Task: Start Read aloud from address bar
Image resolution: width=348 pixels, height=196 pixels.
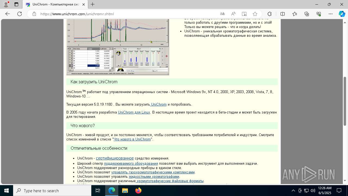Action: click(233, 14)
